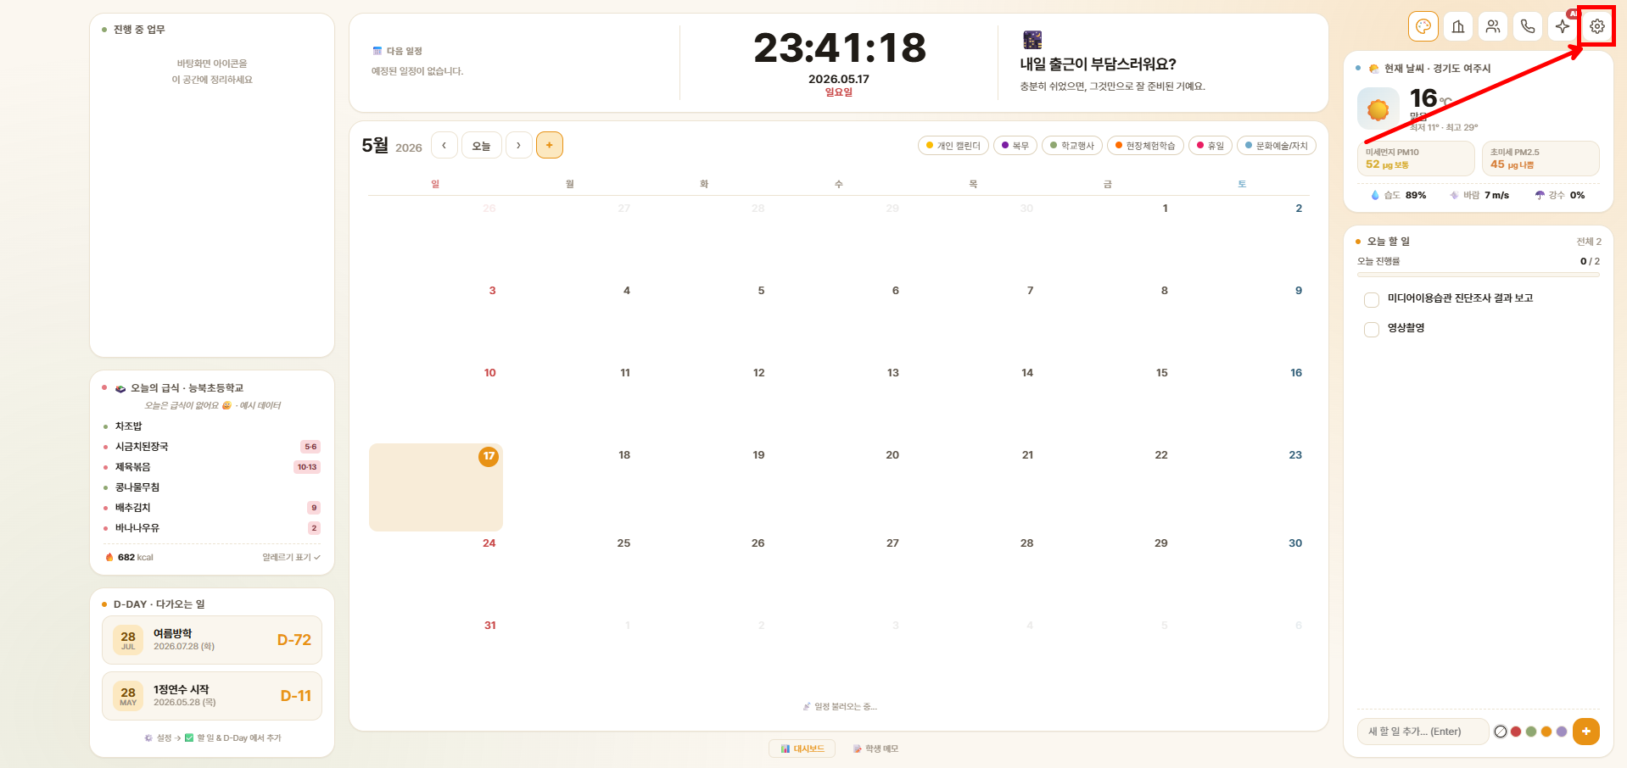Click the water drop humidity icon

(1375, 195)
